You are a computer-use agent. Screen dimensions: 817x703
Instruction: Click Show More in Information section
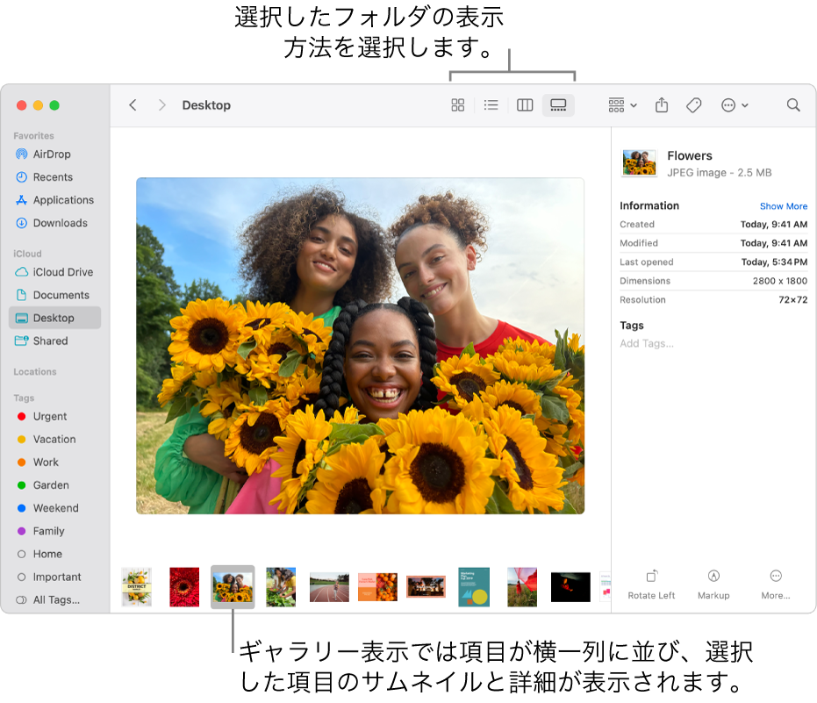[783, 206]
